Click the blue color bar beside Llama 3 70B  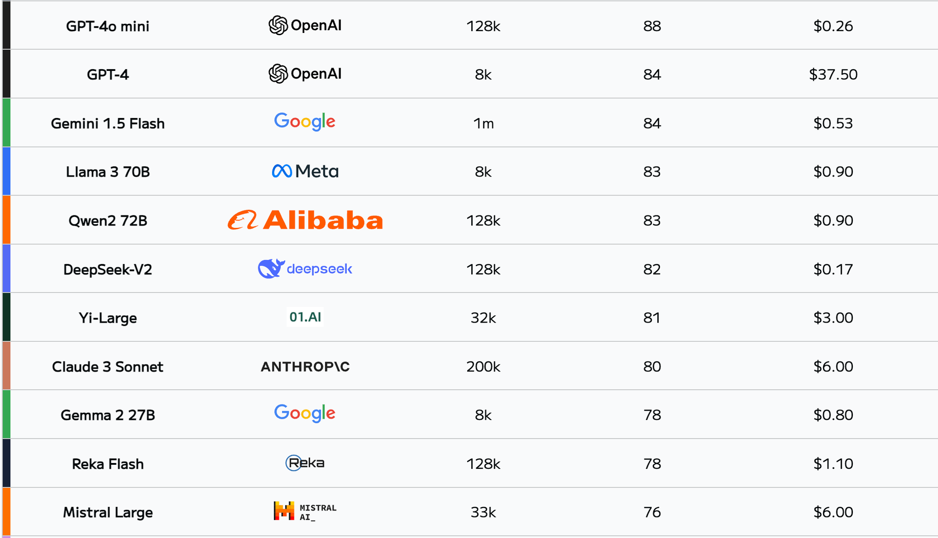tap(6, 172)
